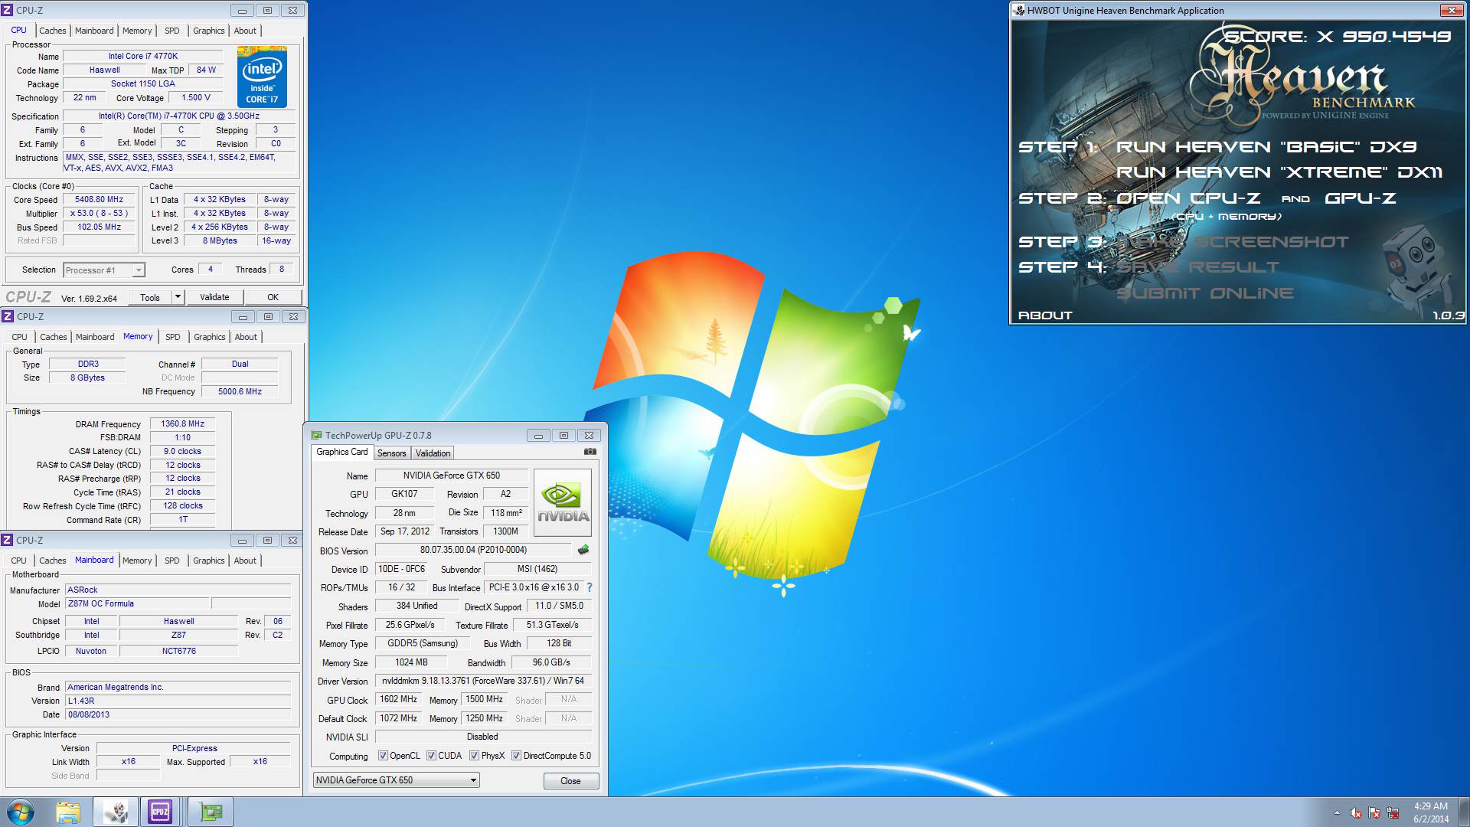The height and width of the screenshot is (827, 1470).
Task: Click Make Screenshot in Heaven step 3
Action: pos(1232,242)
